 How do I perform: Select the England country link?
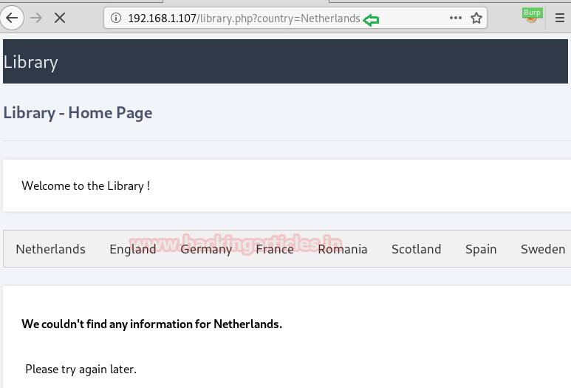133,249
